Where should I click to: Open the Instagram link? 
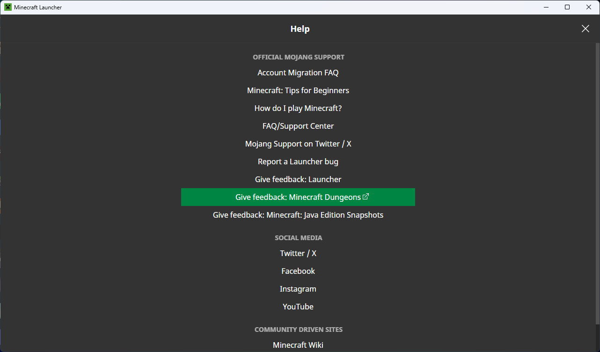tap(298, 289)
